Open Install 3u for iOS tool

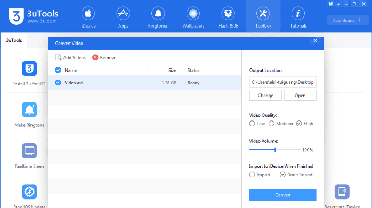click(x=29, y=74)
